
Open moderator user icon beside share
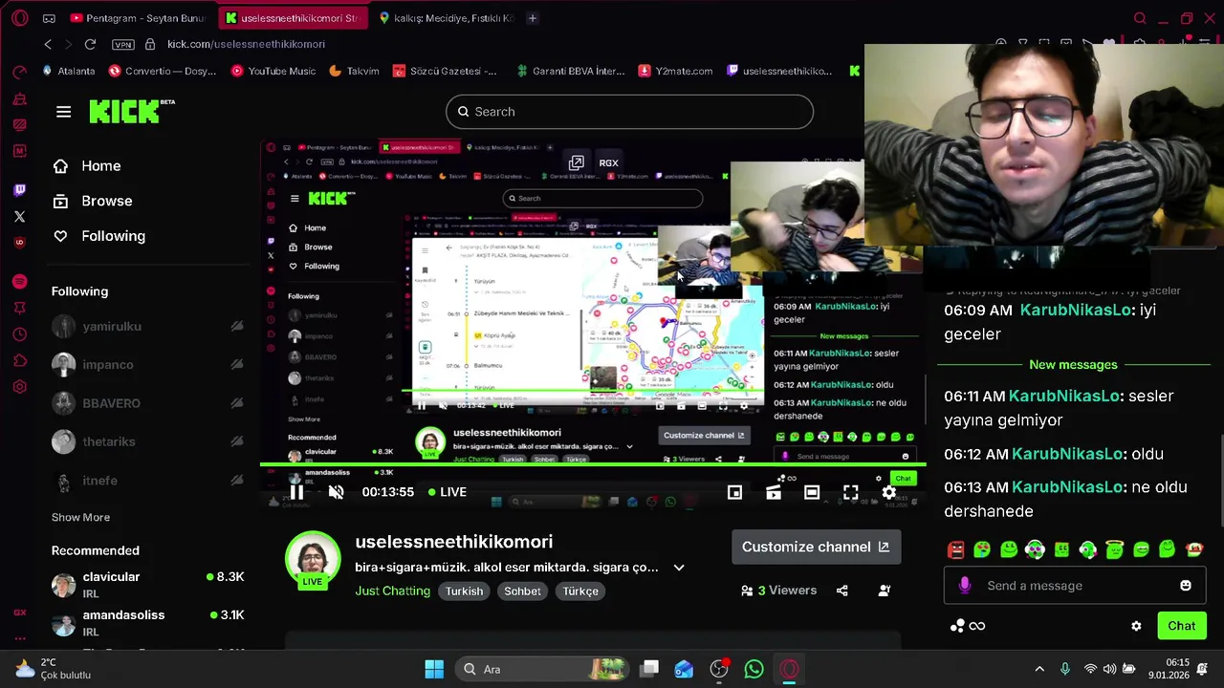click(885, 591)
